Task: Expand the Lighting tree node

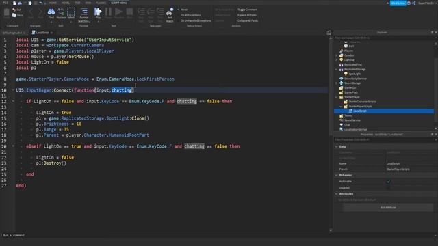Action: (x=336, y=60)
